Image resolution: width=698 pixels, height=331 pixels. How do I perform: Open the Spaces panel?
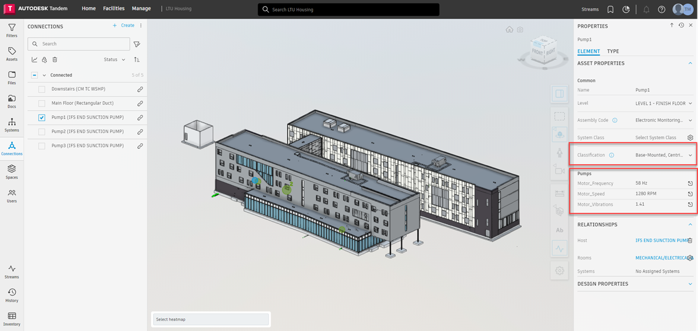12,172
